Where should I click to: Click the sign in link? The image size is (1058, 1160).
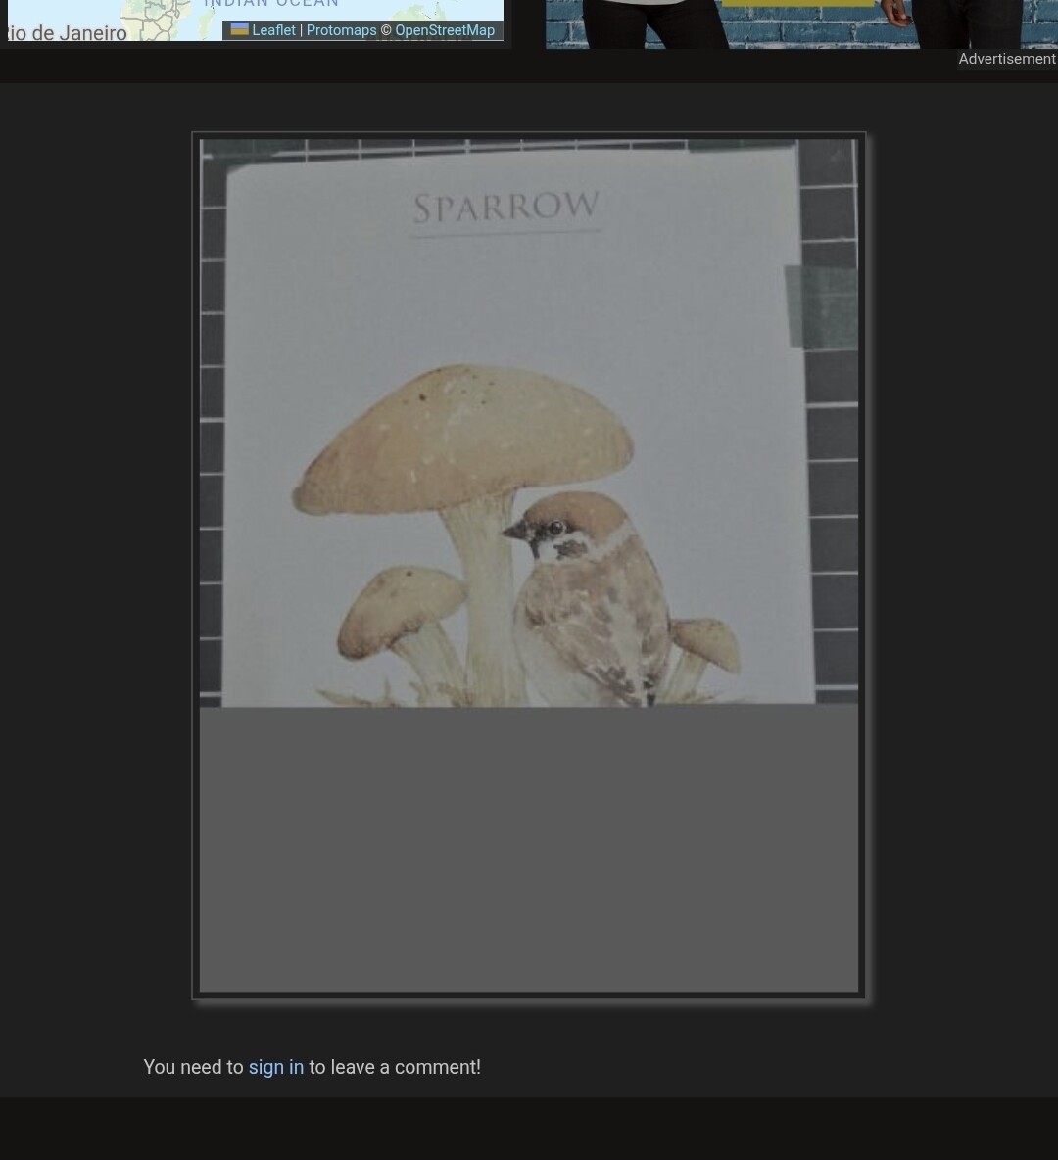click(276, 1067)
